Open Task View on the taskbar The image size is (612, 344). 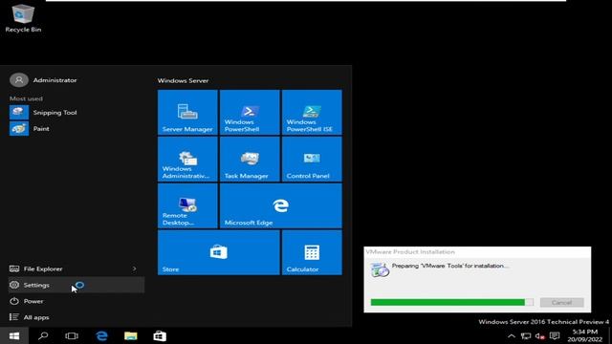coord(72,335)
